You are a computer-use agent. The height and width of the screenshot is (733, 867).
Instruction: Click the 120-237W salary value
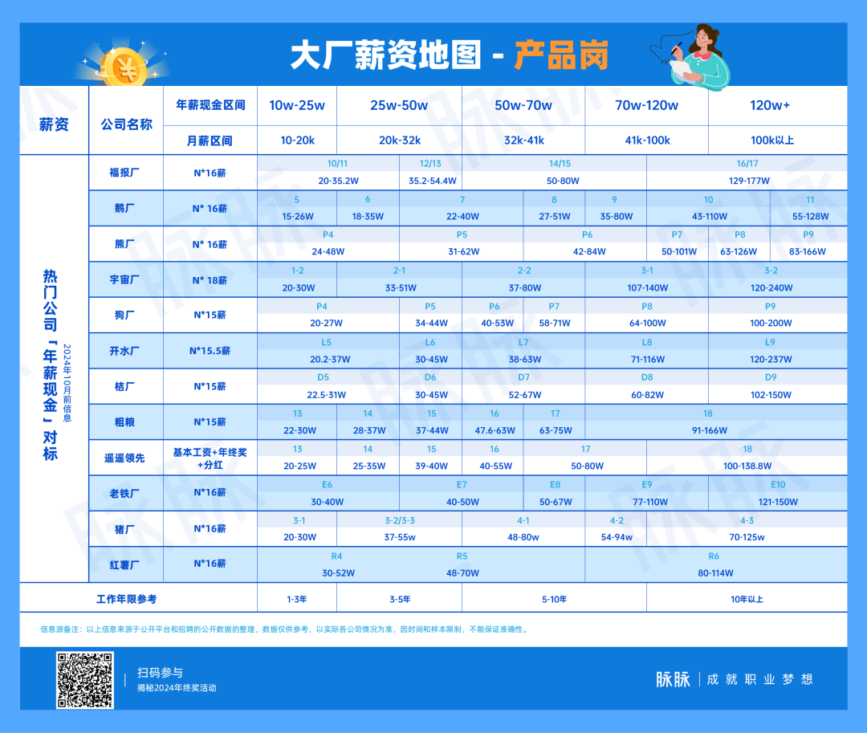(x=771, y=360)
